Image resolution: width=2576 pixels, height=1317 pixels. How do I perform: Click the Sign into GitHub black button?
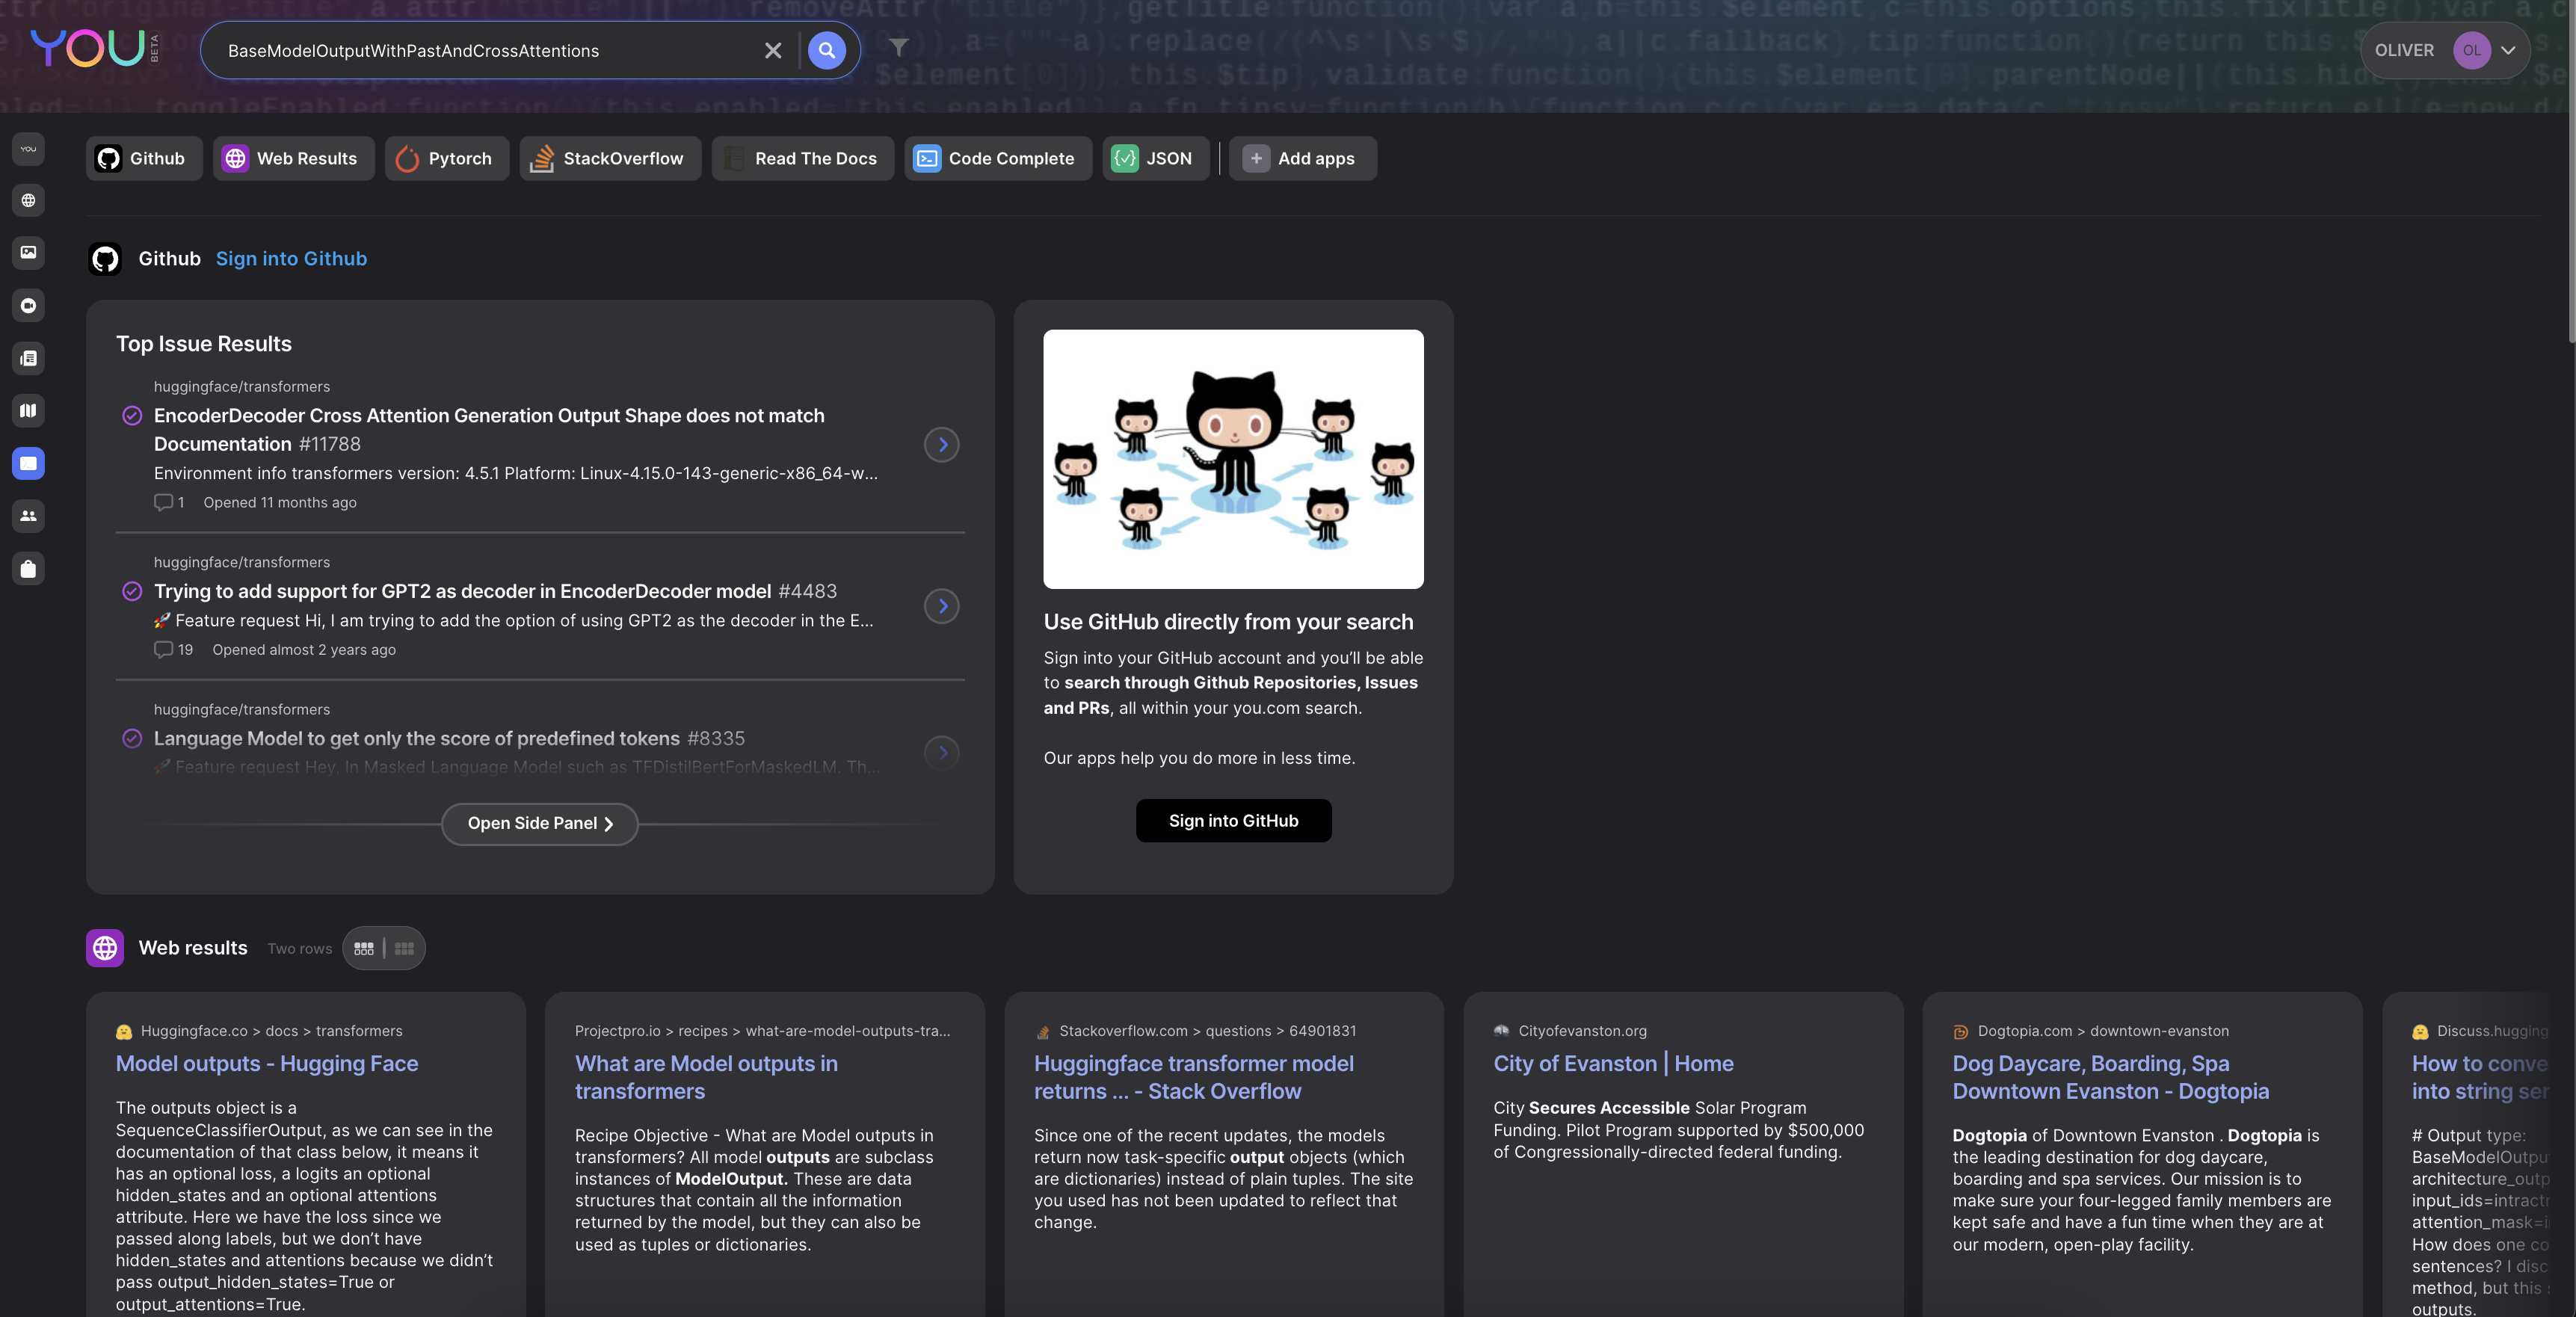(1233, 820)
